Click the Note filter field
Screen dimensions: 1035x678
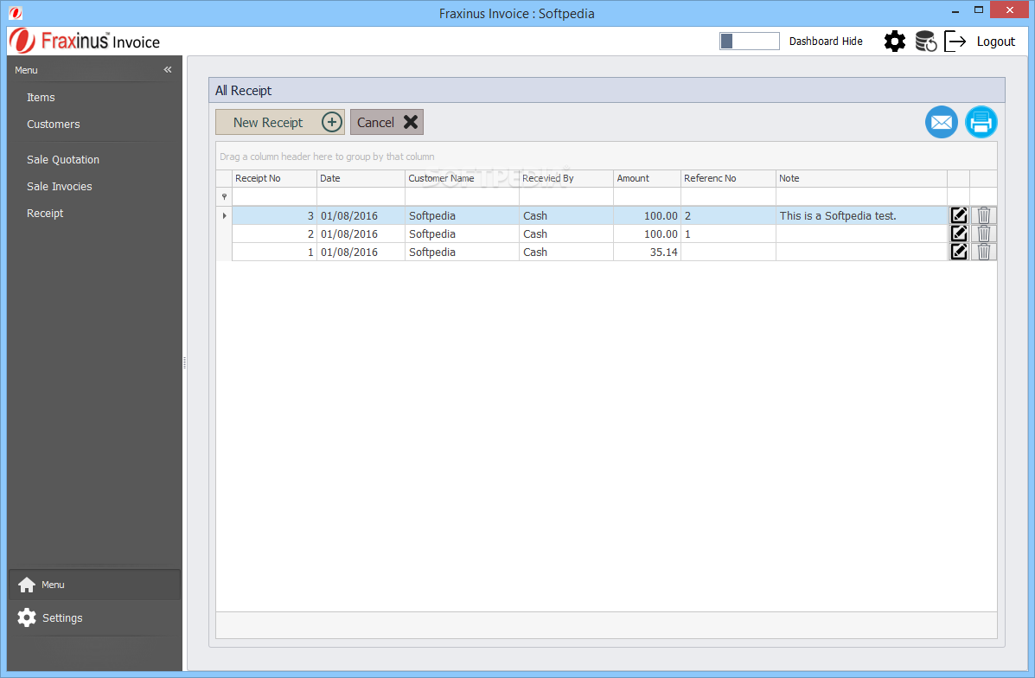coord(861,196)
